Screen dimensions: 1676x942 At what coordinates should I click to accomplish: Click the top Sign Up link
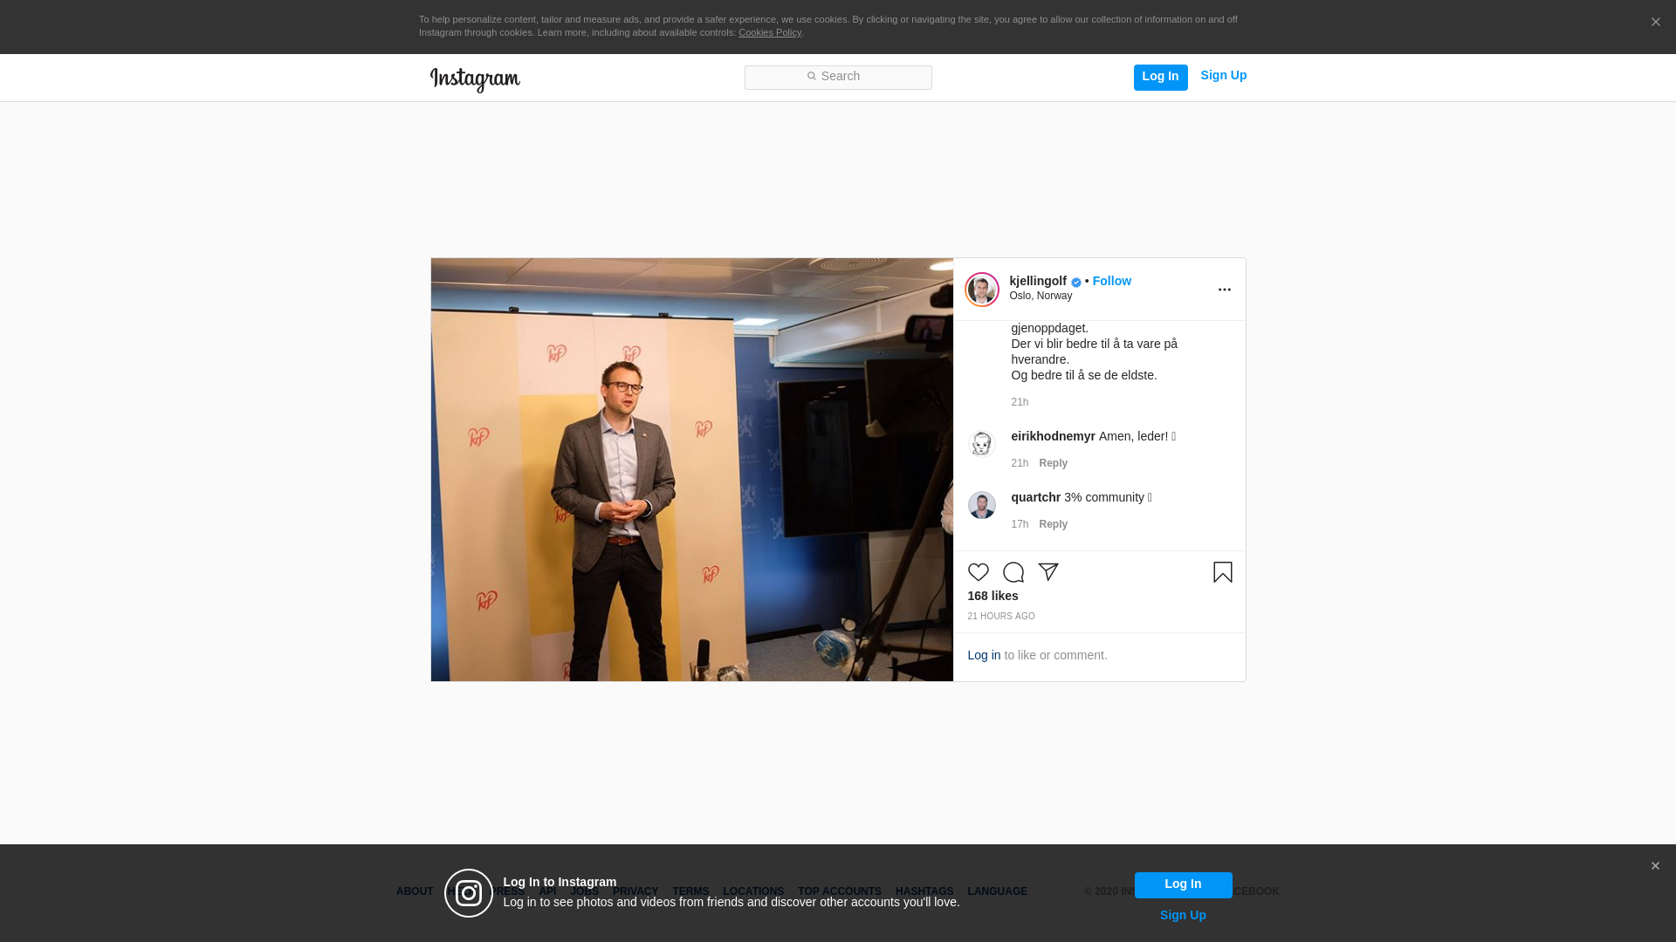(x=1223, y=76)
